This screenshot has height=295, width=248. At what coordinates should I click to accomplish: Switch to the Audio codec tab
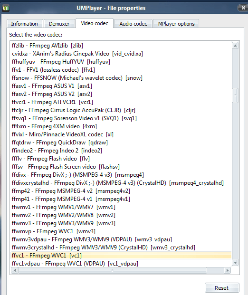coord(133,24)
